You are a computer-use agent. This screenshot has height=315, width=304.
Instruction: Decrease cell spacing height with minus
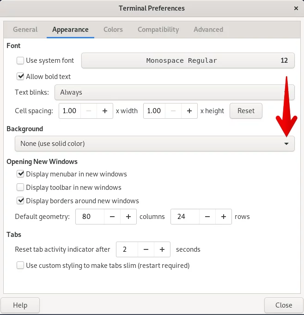[173, 111]
